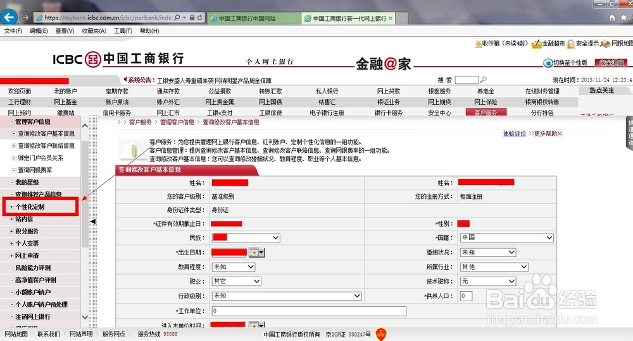Focus the 搜索 text box

(467, 80)
